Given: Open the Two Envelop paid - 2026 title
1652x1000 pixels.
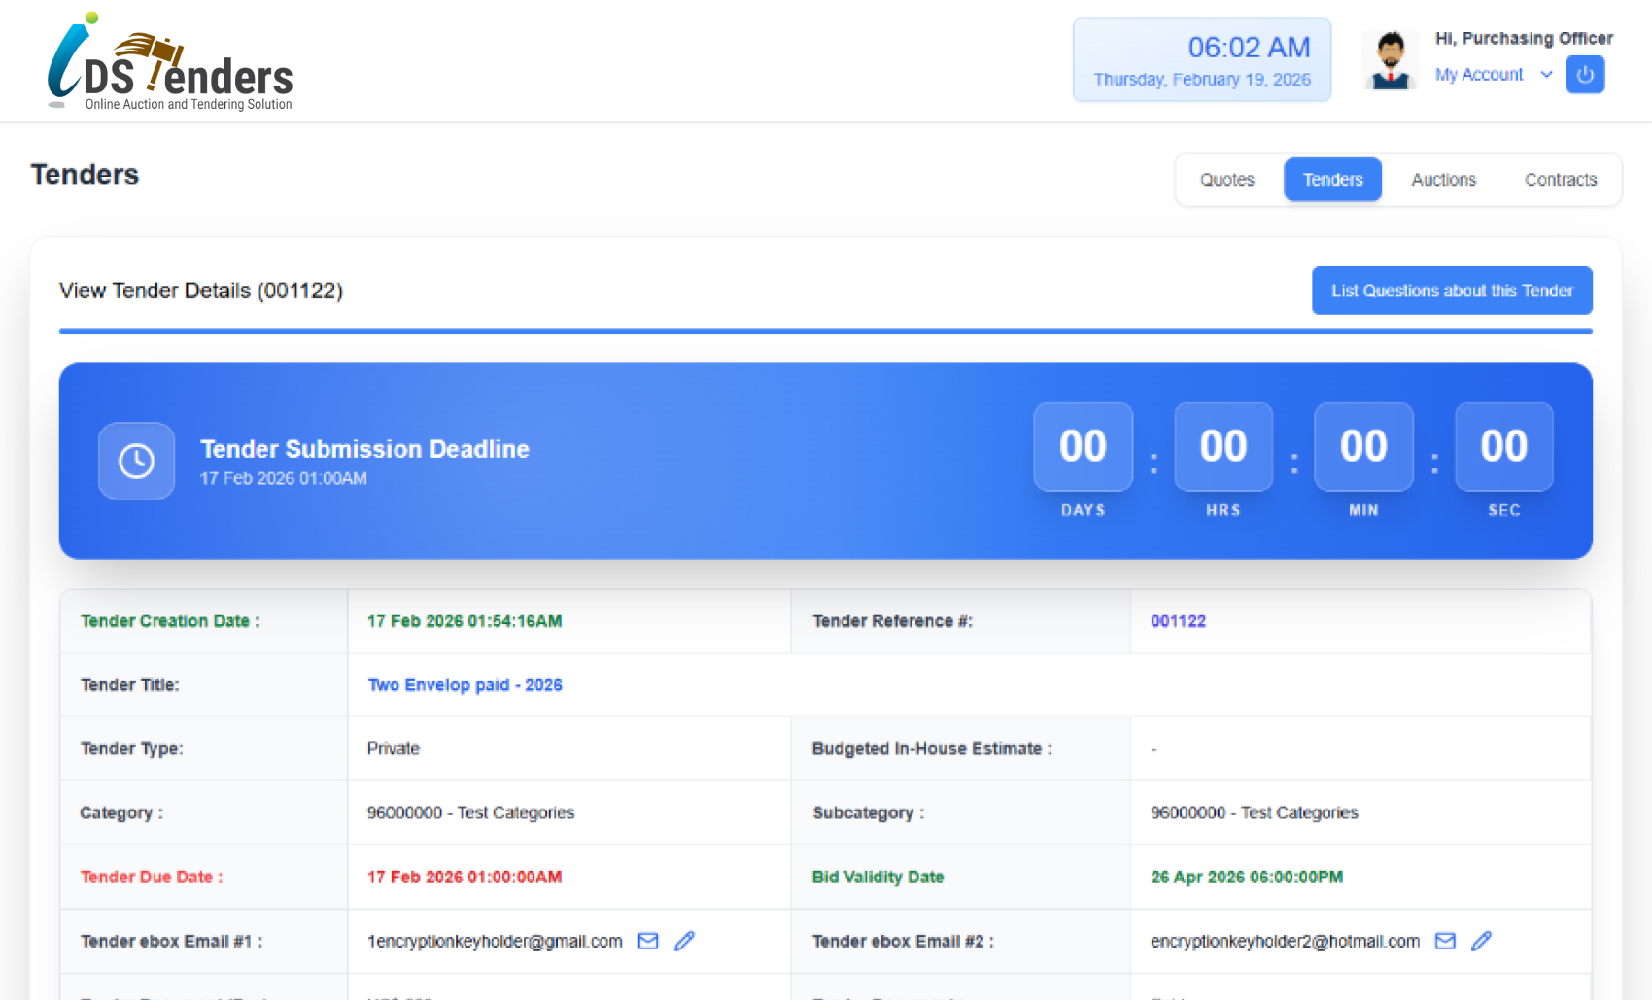Looking at the screenshot, I should 465,685.
